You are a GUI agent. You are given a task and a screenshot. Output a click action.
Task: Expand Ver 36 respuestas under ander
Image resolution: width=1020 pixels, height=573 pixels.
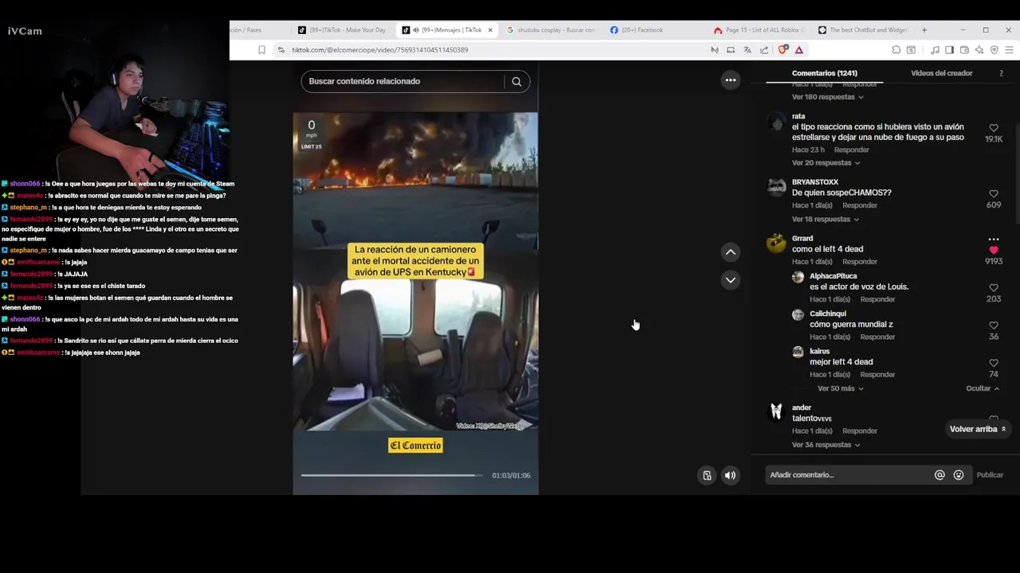coord(826,445)
